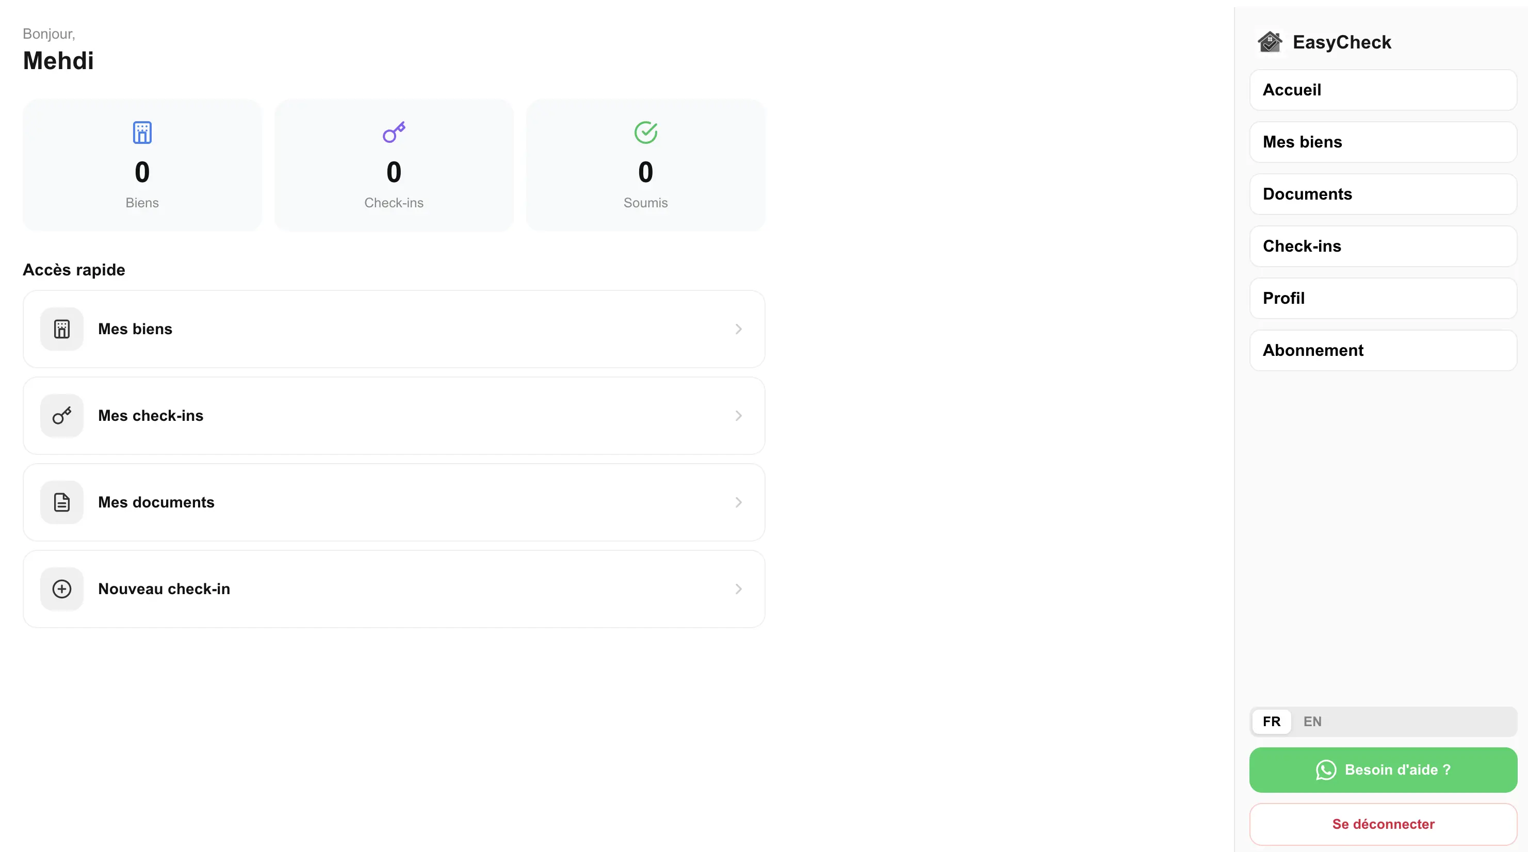This screenshot has width=1528, height=852.
Task: Click the chevron on Mes check-ins row
Action: 739,416
